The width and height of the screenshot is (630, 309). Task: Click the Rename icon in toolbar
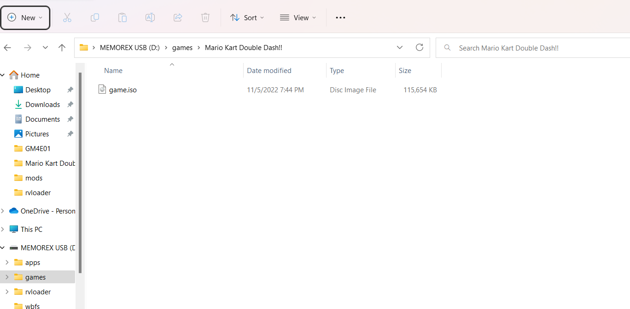(x=150, y=17)
